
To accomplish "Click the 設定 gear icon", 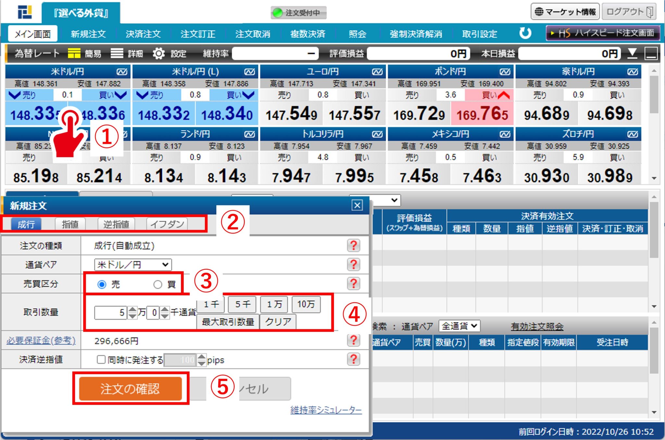I will pyautogui.click(x=158, y=54).
